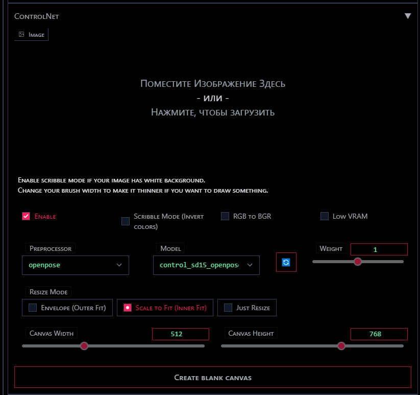Pick the Just Resize option
The height and width of the screenshot is (395, 420).
pos(247,308)
